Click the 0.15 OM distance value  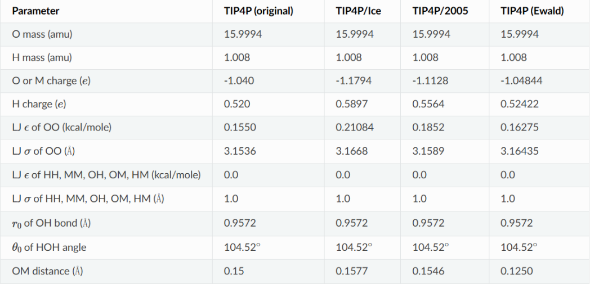[234, 271]
